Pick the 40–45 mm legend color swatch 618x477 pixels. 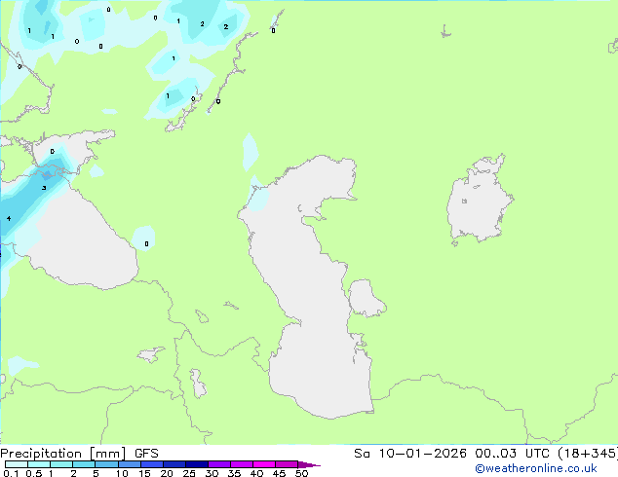pyautogui.click(x=264, y=464)
